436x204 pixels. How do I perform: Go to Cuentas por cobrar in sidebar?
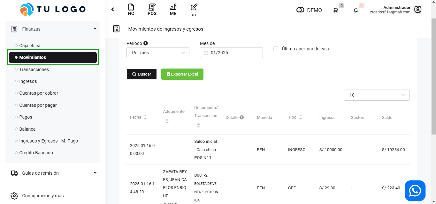(39, 93)
